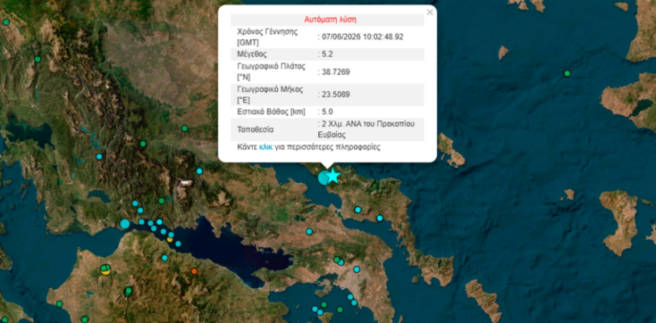
Task: Select the large cyan circle beside the star
Action: coord(324,178)
